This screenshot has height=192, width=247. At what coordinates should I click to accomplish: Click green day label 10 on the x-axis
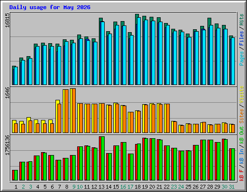[80, 187]
